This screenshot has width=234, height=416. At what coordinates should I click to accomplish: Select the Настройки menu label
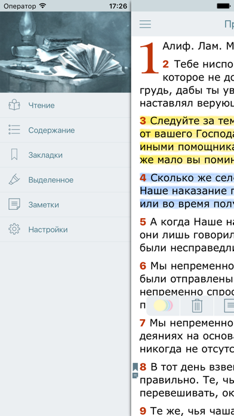[x=48, y=230]
